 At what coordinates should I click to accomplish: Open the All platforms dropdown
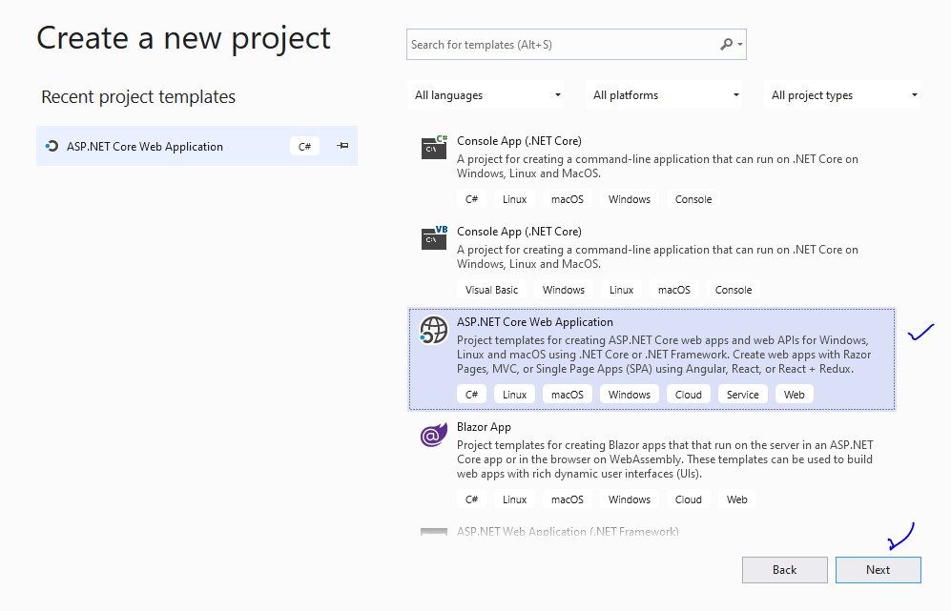[x=663, y=94]
